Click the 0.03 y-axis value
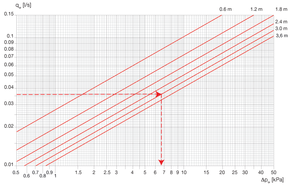The width and height of the screenshot is (292, 186). [9, 104]
